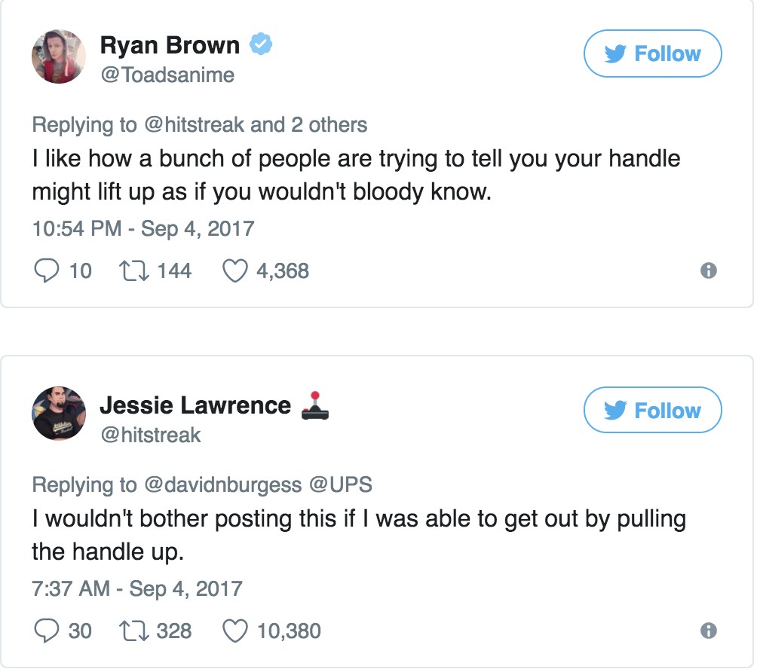Click the Jessie Lawrence display name
757x669 pixels.
coord(195,405)
